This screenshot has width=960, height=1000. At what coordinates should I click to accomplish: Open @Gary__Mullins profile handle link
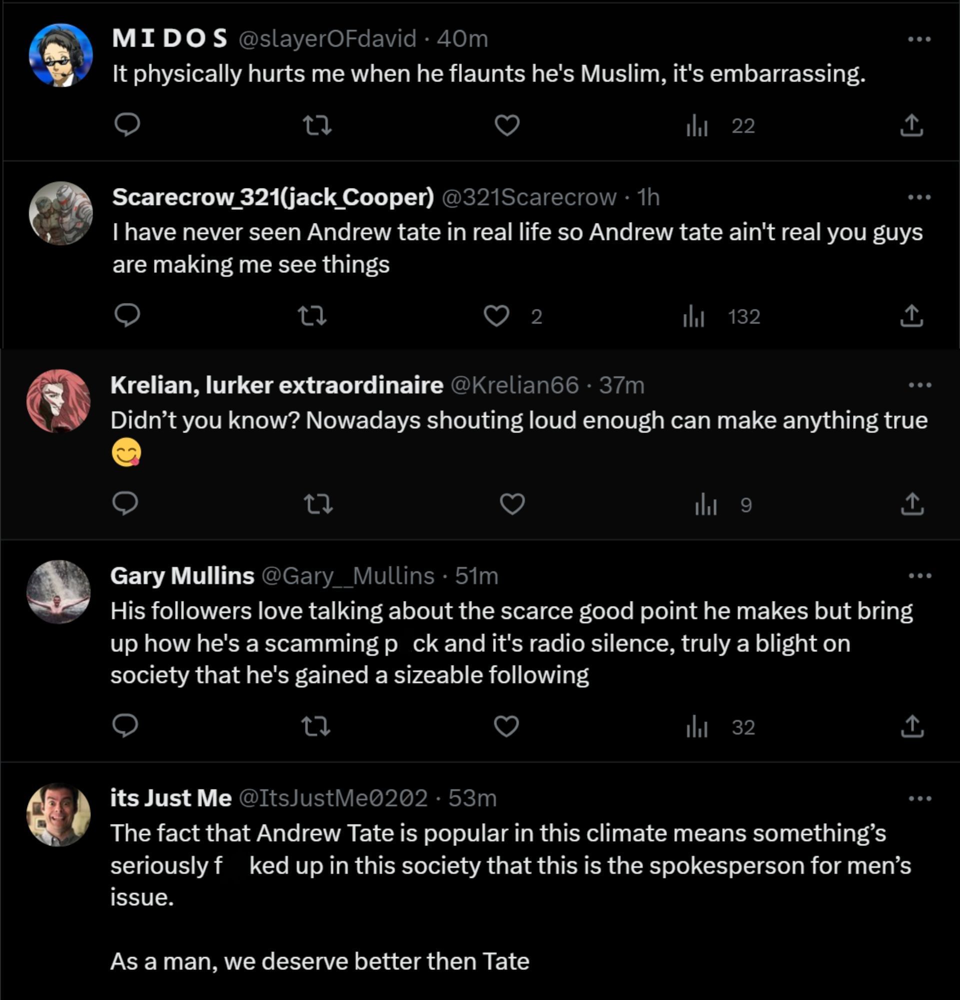point(347,576)
